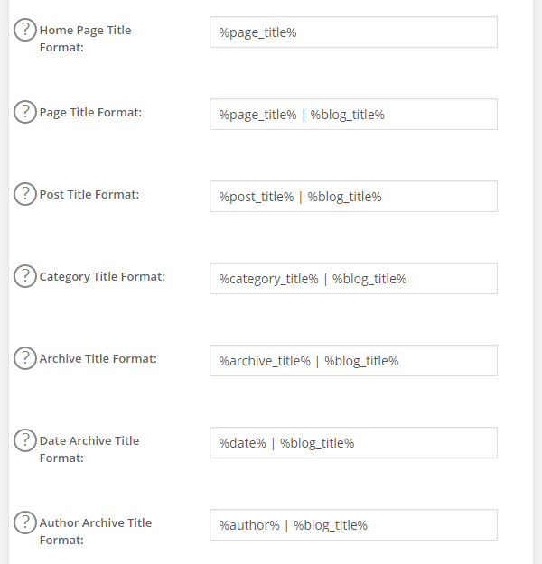Click help icon for Author Archive Title Format
The height and width of the screenshot is (564, 542).
(x=25, y=522)
